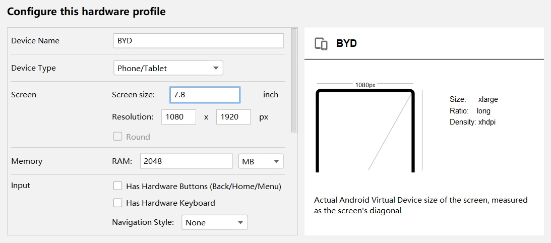Enable Has Hardware Keyboard checkbox
Viewport: 551px width, 243px height.
pyautogui.click(x=118, y=203)
